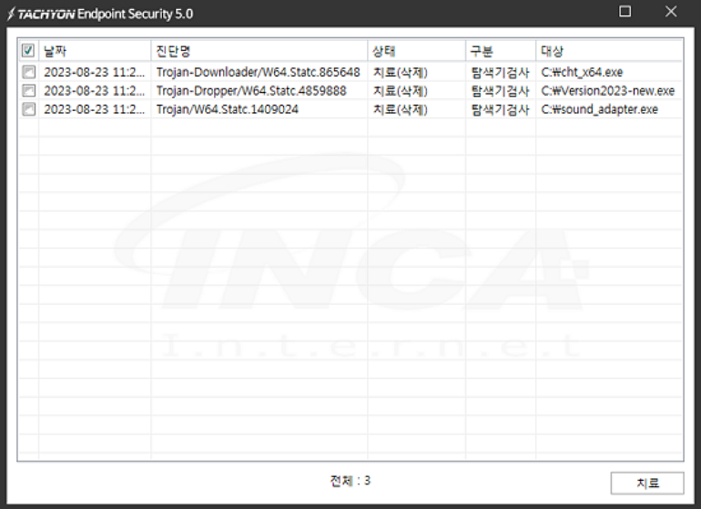Click 탐색기검사 in the Version2023-new.exe row

pyautogui.click(x=501, y=91)
